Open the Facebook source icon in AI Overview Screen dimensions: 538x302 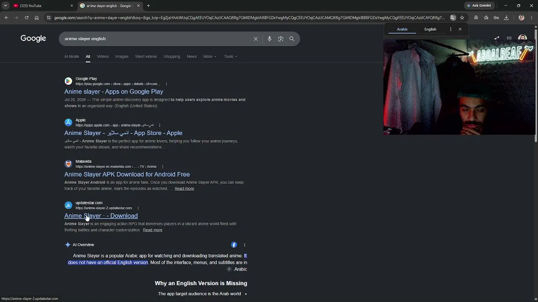[x=234, y=245]
